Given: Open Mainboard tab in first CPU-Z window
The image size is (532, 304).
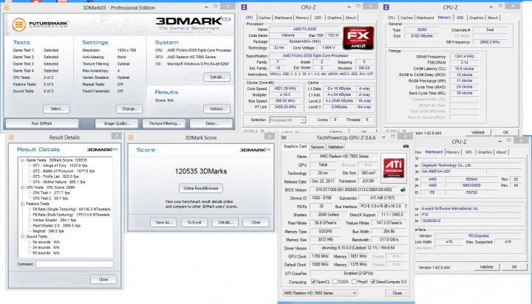Looking at the screenshot, I should point(283,18).
